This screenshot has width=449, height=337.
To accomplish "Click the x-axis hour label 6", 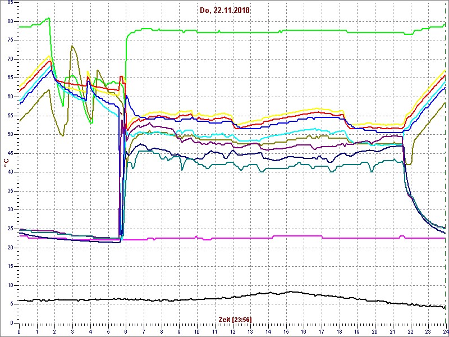I will [x=126, y=330].
